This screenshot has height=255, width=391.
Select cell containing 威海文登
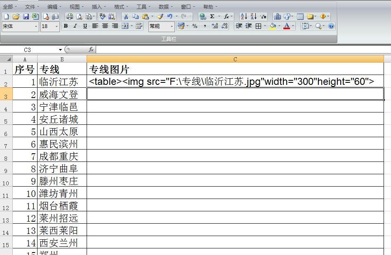point(62,94)
